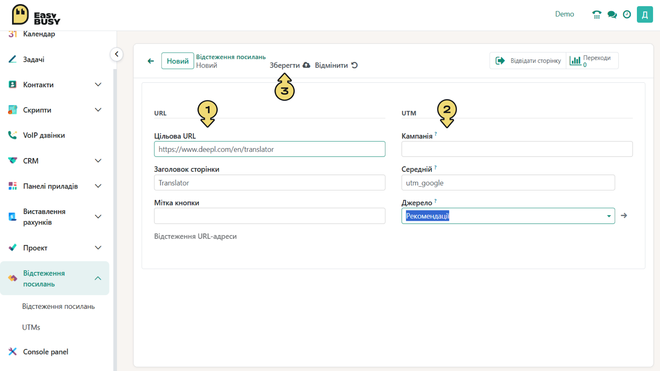Viewport: 660px width, 371px height.
Task: Expand the Проект menu chevron
Action: pos(98,247)
